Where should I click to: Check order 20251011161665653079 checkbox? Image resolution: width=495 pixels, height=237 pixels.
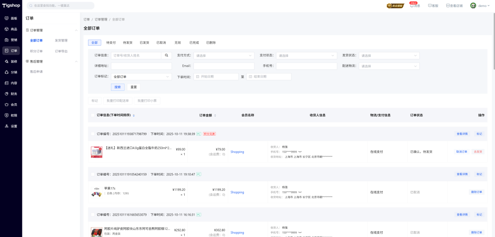(93, 215)
